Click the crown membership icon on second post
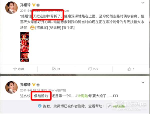The image size is (150, 114). point(38,85)
